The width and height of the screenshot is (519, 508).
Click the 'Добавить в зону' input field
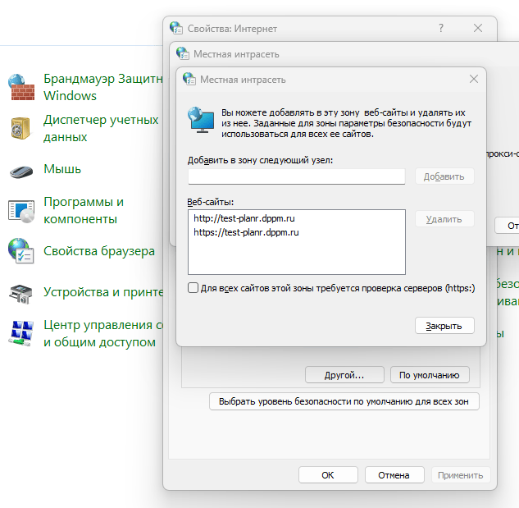coord(296,176)
